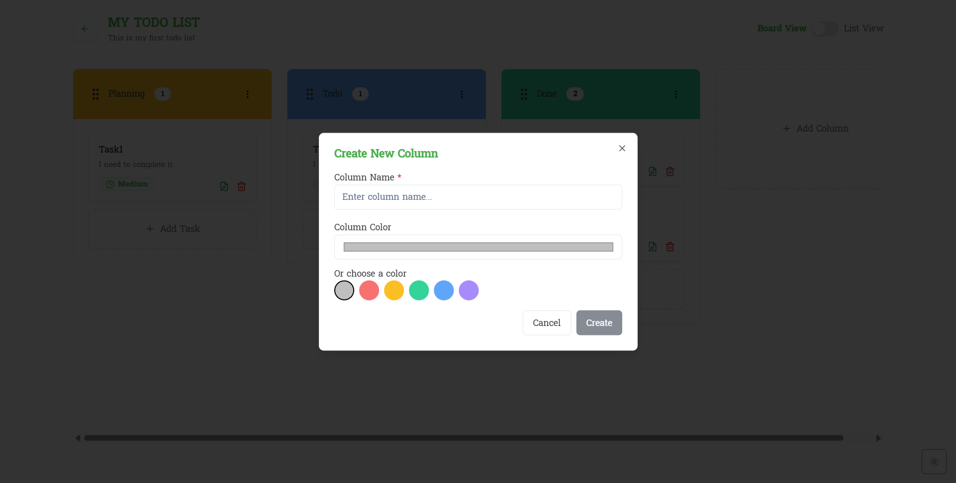This screenshot has width=956, height=483.
Task: Go back using the arrow icon
Action: click(85, 29)
